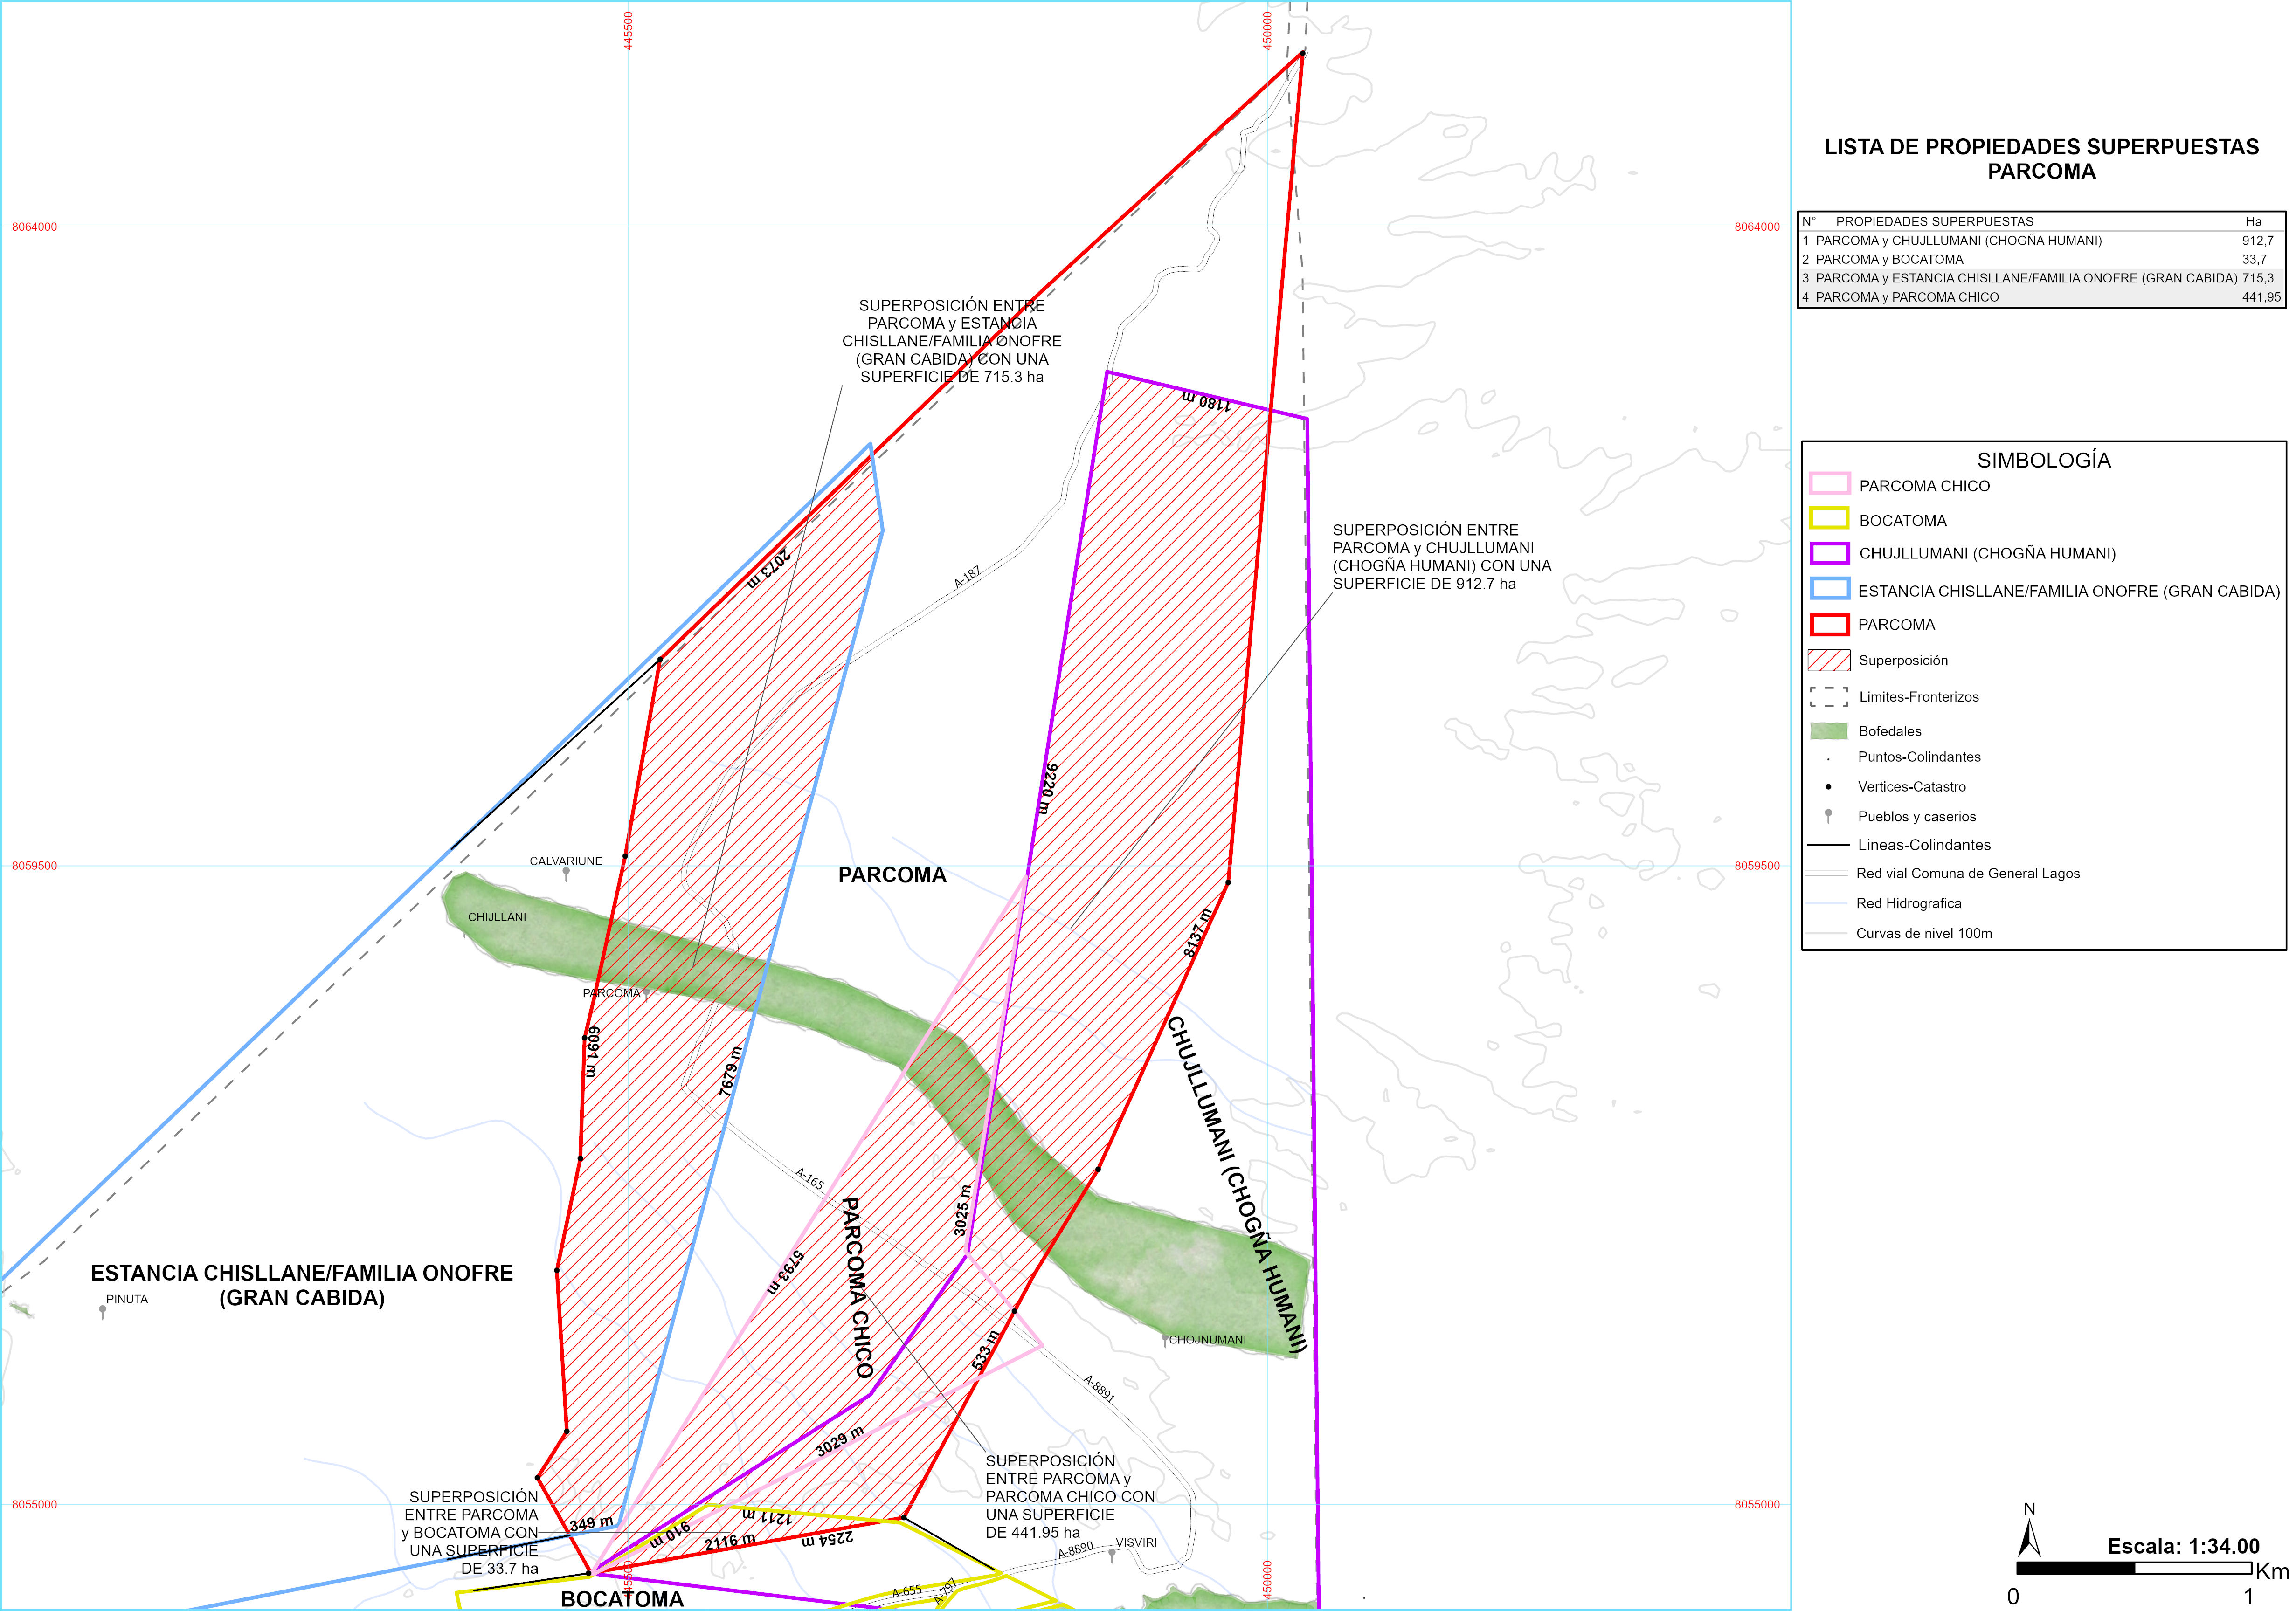Select the Limites-Fronterizos dashed line symbol

1829,697
